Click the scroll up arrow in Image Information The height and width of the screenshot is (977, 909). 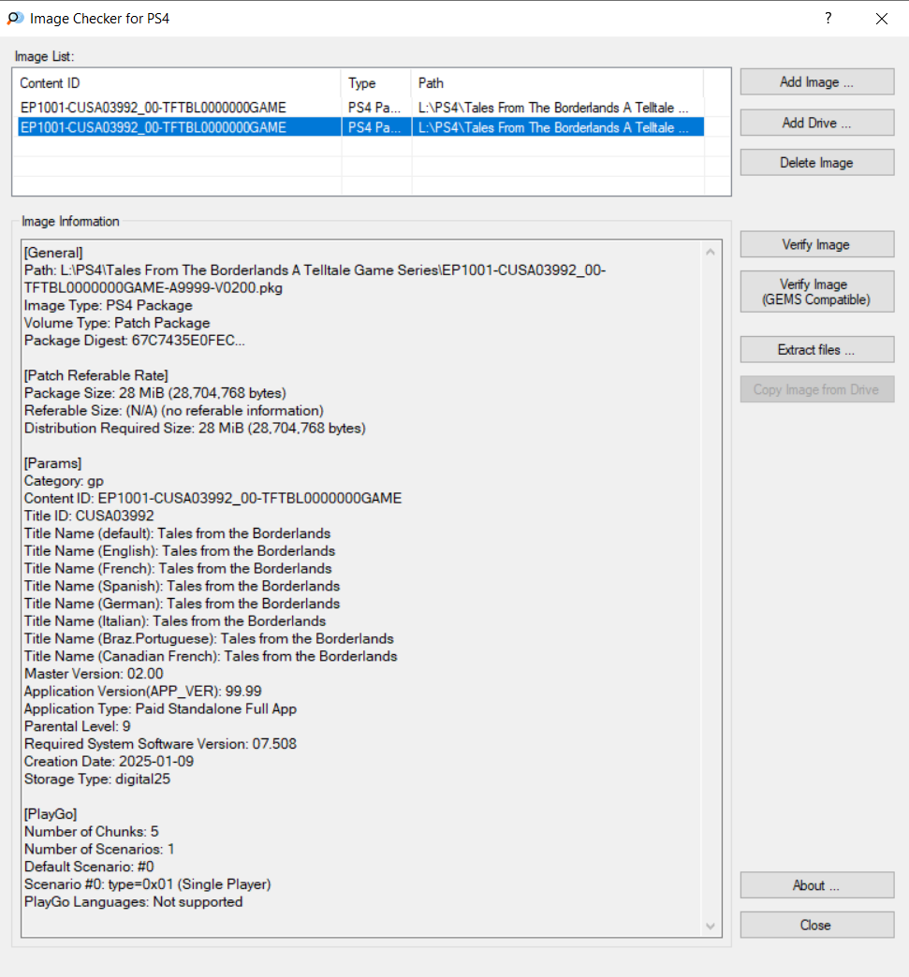click(x=711, y=252)
